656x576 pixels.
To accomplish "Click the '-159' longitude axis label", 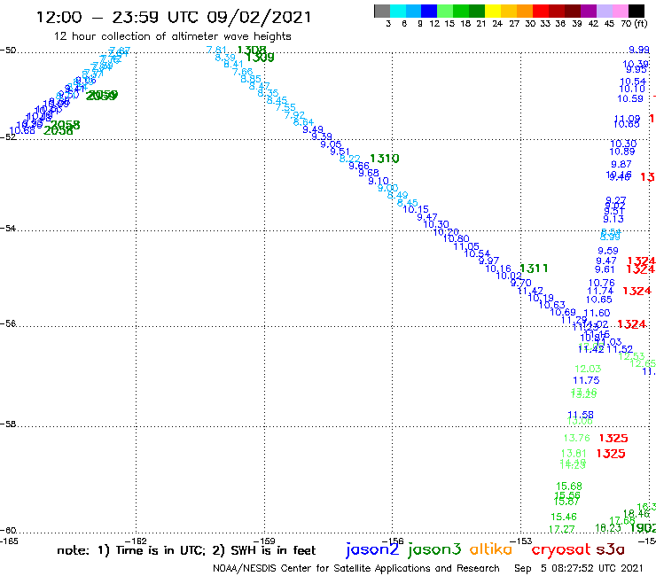I will click(264, 541).
